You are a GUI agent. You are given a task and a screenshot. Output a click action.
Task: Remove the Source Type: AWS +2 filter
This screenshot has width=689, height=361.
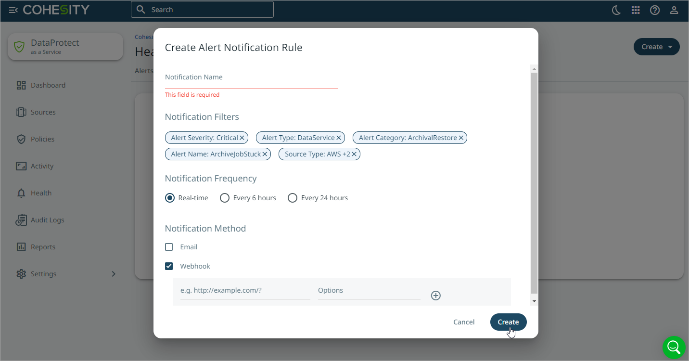pyautogui.click(x=354, y=154)
